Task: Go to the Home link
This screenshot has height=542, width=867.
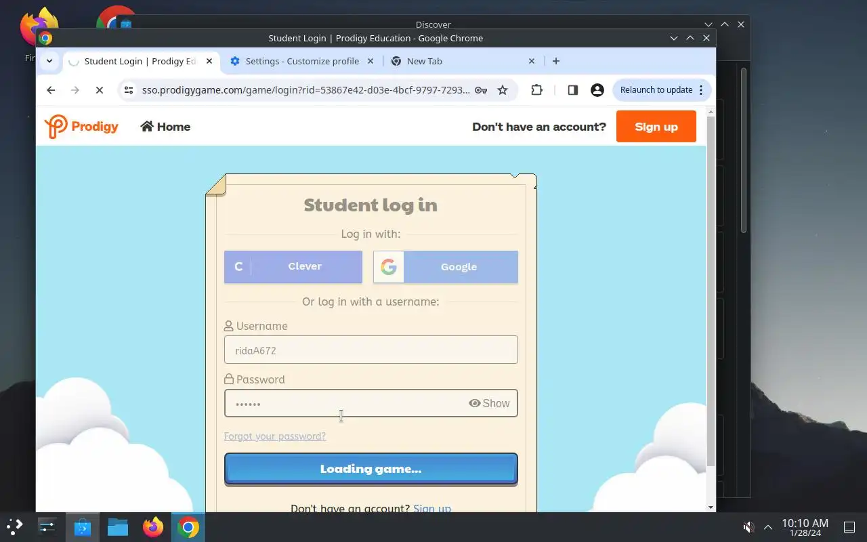Action: tap(165, 127)
